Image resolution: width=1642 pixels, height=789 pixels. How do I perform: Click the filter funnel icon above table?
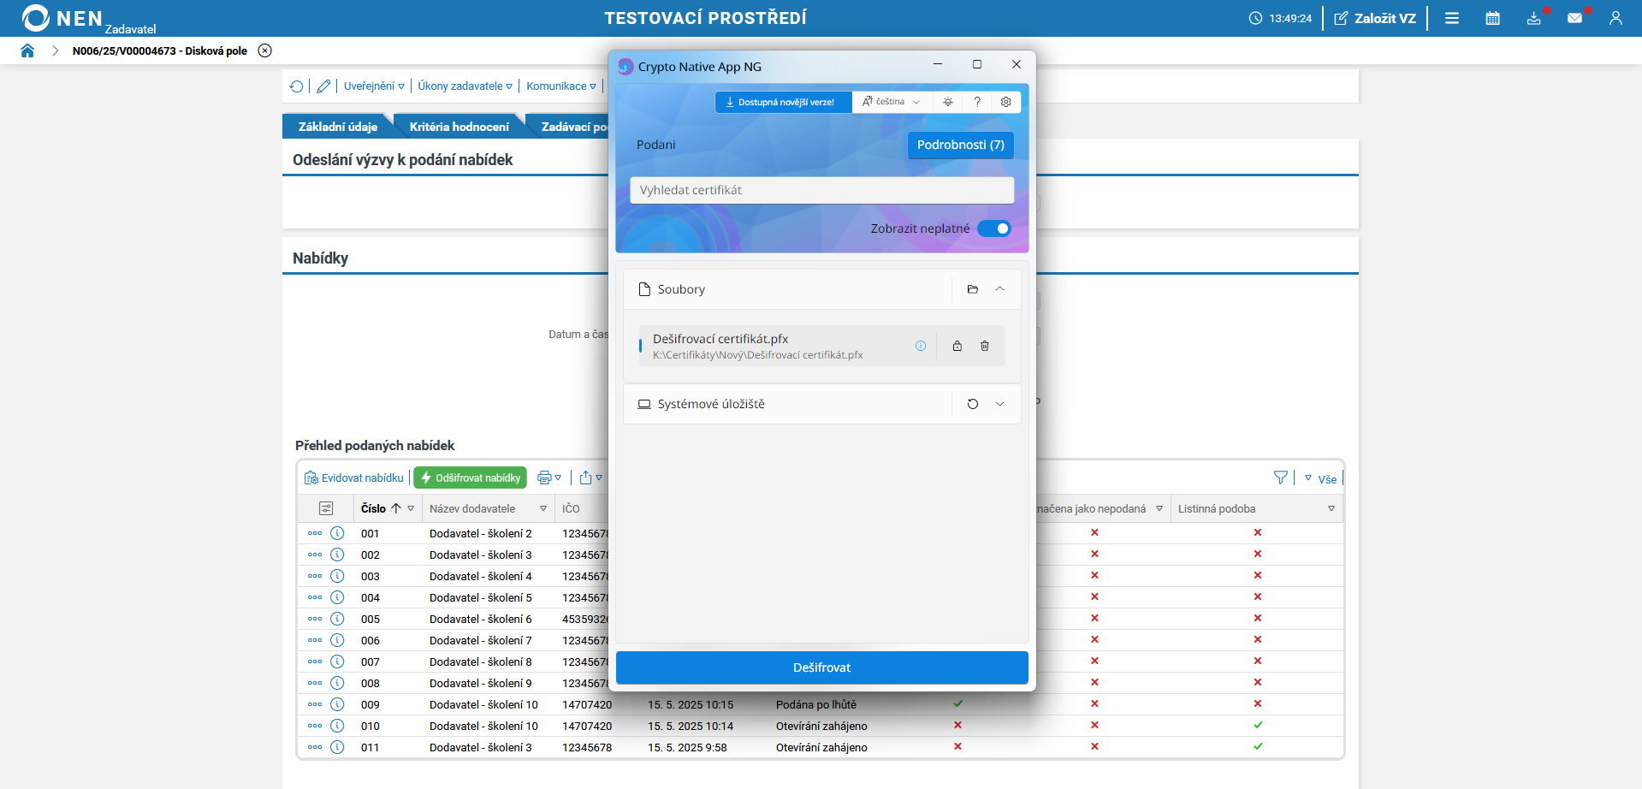(1281, 478)
